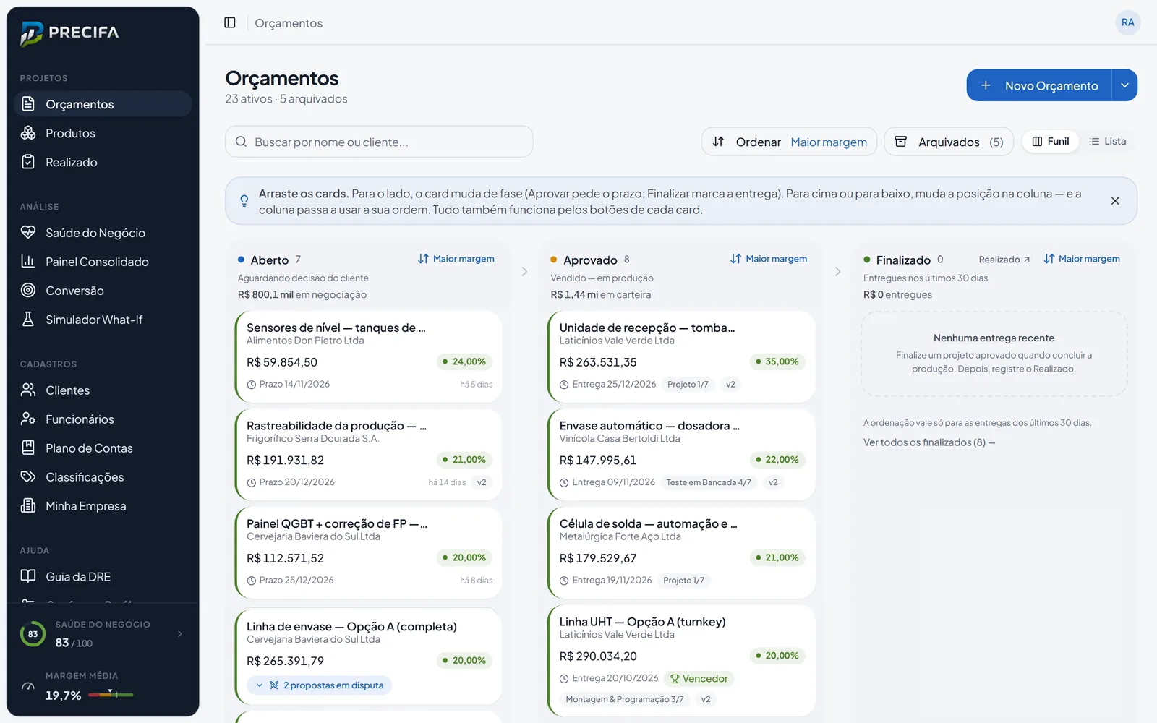
Task: Click the Teste em Bancada 4/7 tag
Action: [x=709, y=482]
